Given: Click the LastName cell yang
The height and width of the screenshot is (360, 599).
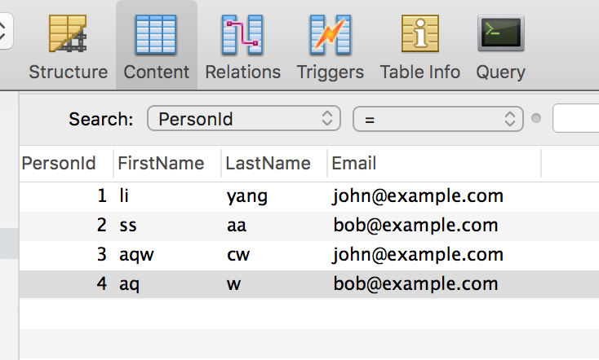Looking at the screenshot, I should (x=246, y=197).
